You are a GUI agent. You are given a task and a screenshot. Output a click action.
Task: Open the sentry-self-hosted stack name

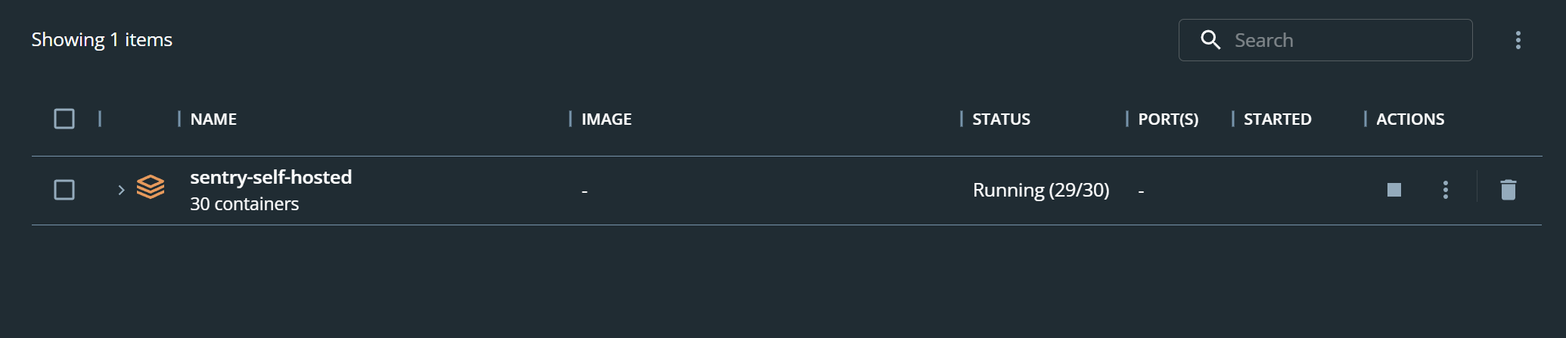pyautogui.click(x=271, y=177)
